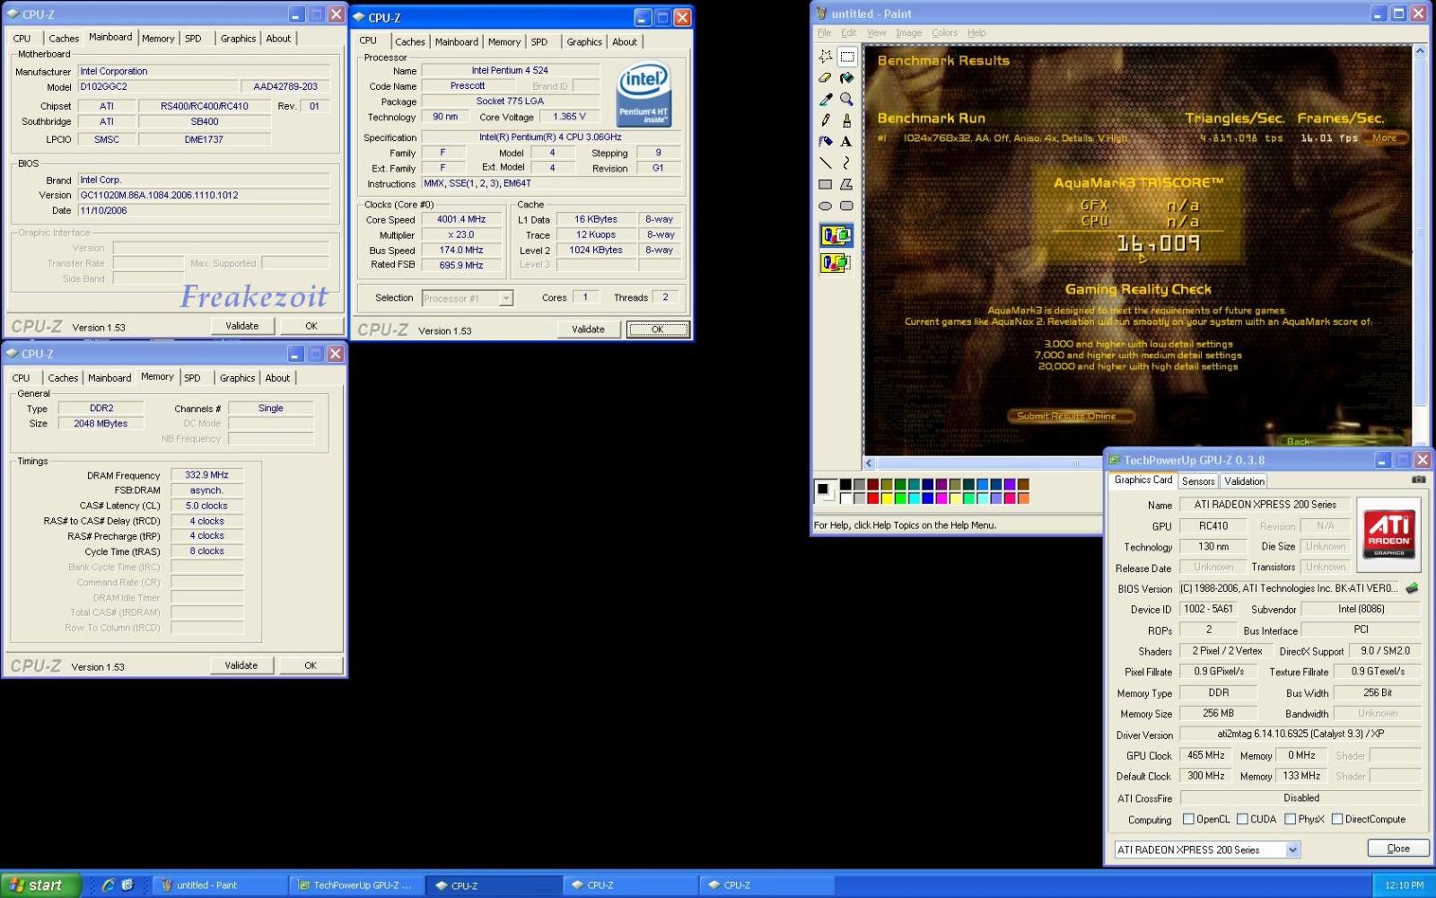Viewport: 1436px width, 898px height.
Task: Enable the OpenCL checkbox
Action: (1188, 819)
